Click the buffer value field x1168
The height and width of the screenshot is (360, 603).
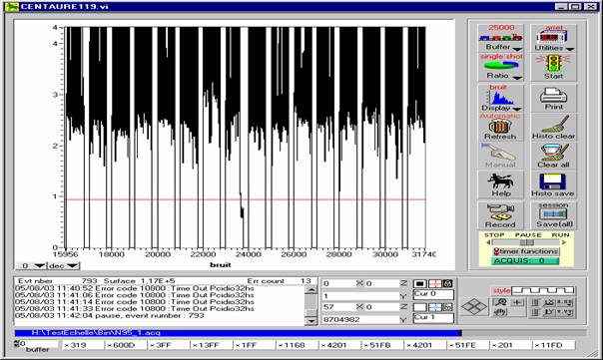tap(297, 345)
